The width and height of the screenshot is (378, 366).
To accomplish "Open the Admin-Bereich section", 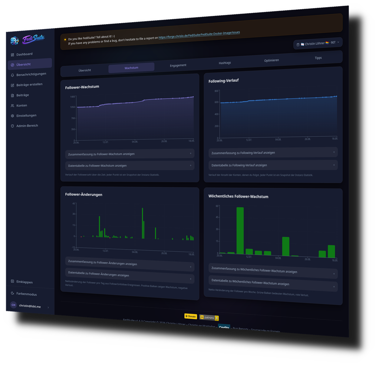I will (30, 126).
